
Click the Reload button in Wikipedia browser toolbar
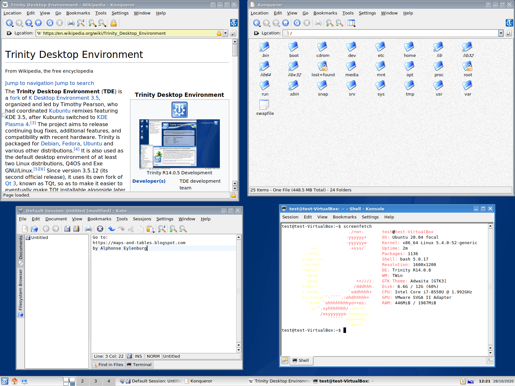click(50, 23)
